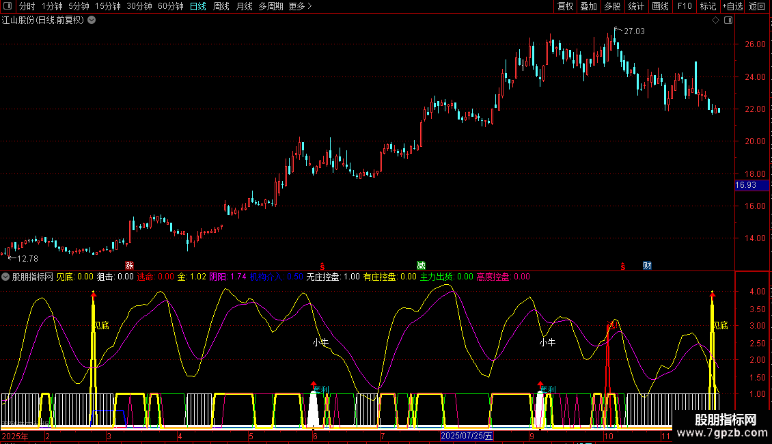Image resolution: width=772 pixels, height=444 pixels.
Task: Click the 16.93 blue price label
Action: point(745,185)
